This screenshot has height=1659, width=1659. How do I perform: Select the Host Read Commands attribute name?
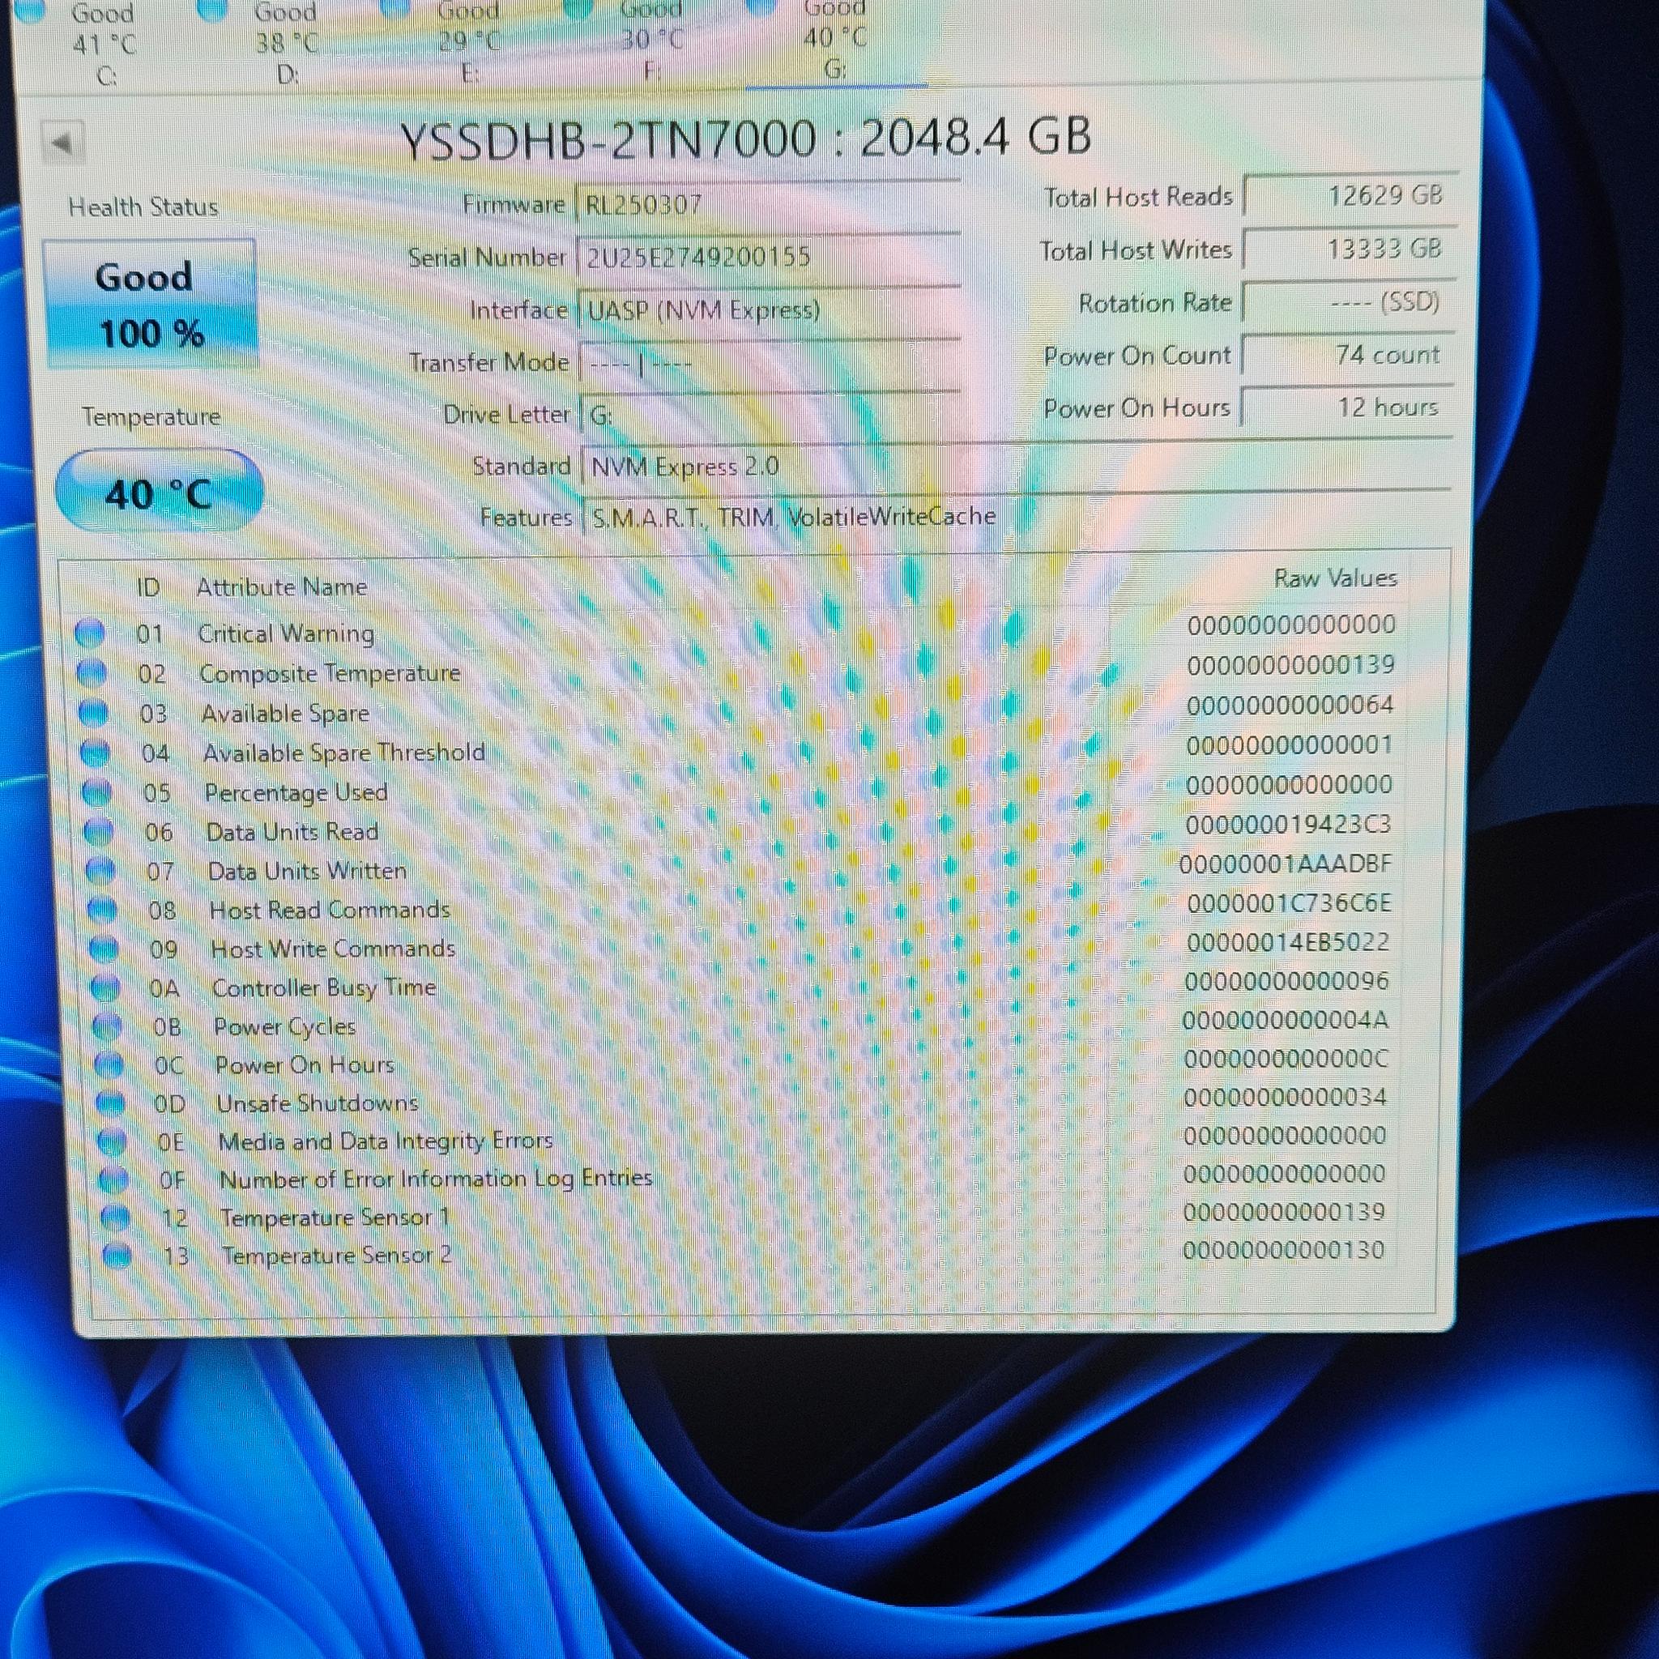pyautogui.click(x=330, y=911)
